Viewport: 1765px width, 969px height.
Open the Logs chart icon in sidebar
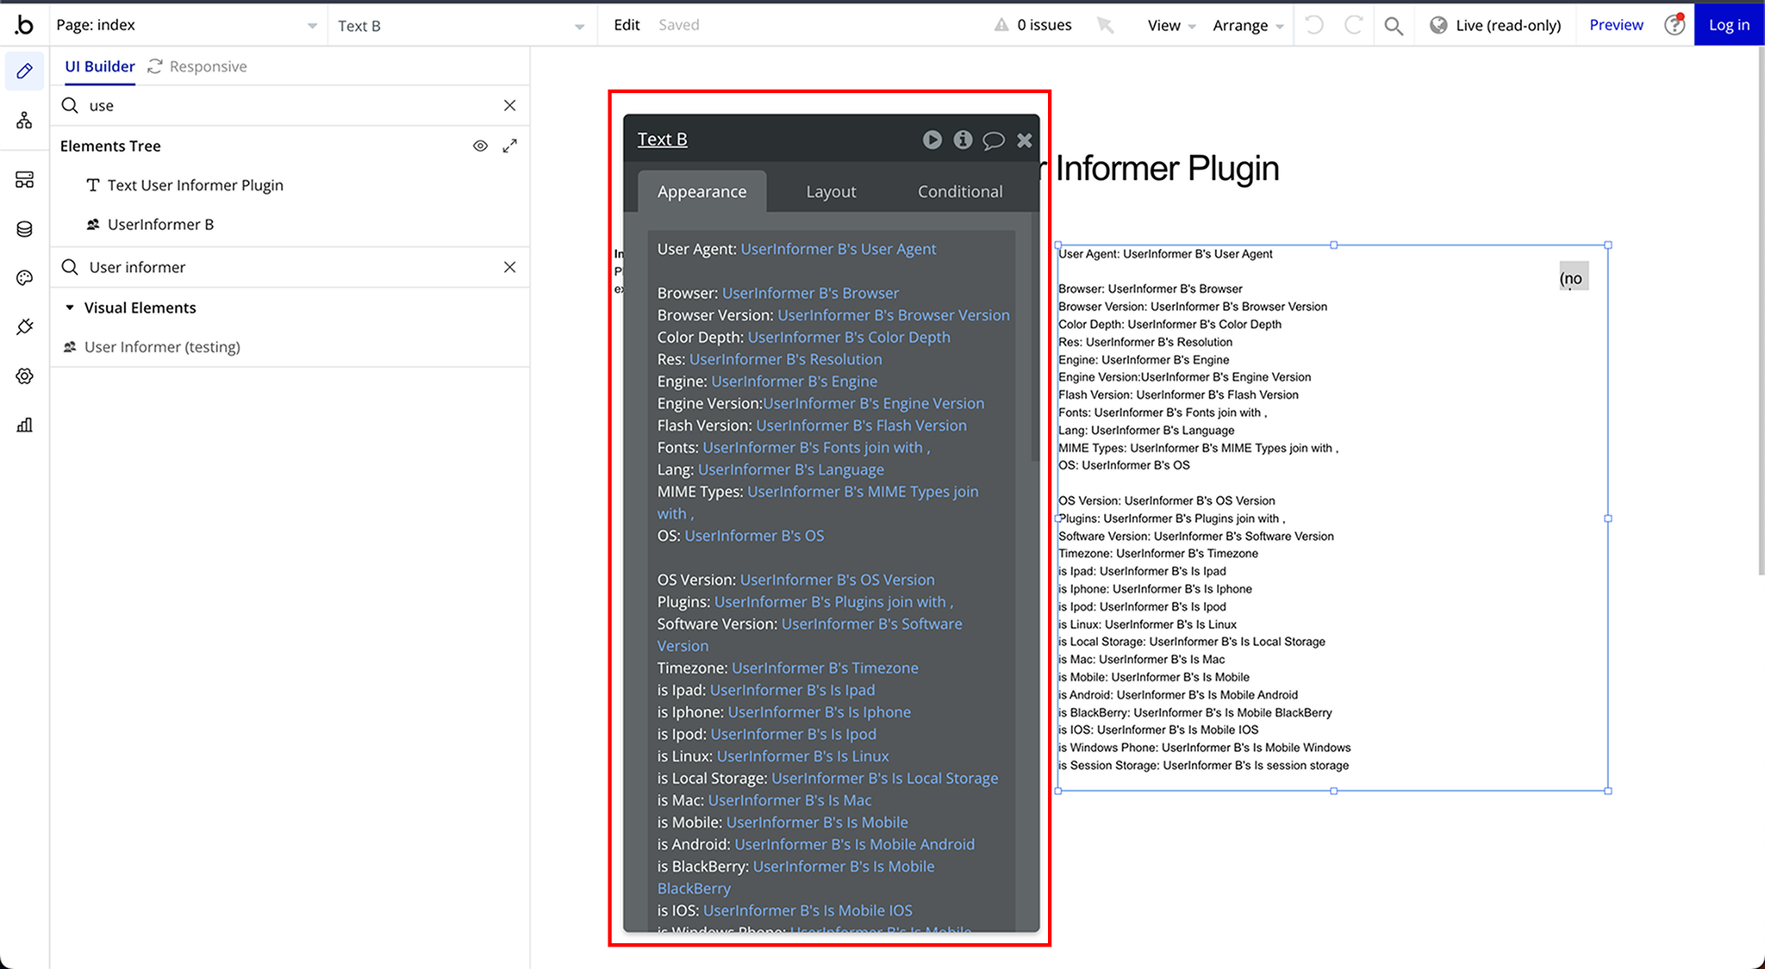(x=24, y=425)
